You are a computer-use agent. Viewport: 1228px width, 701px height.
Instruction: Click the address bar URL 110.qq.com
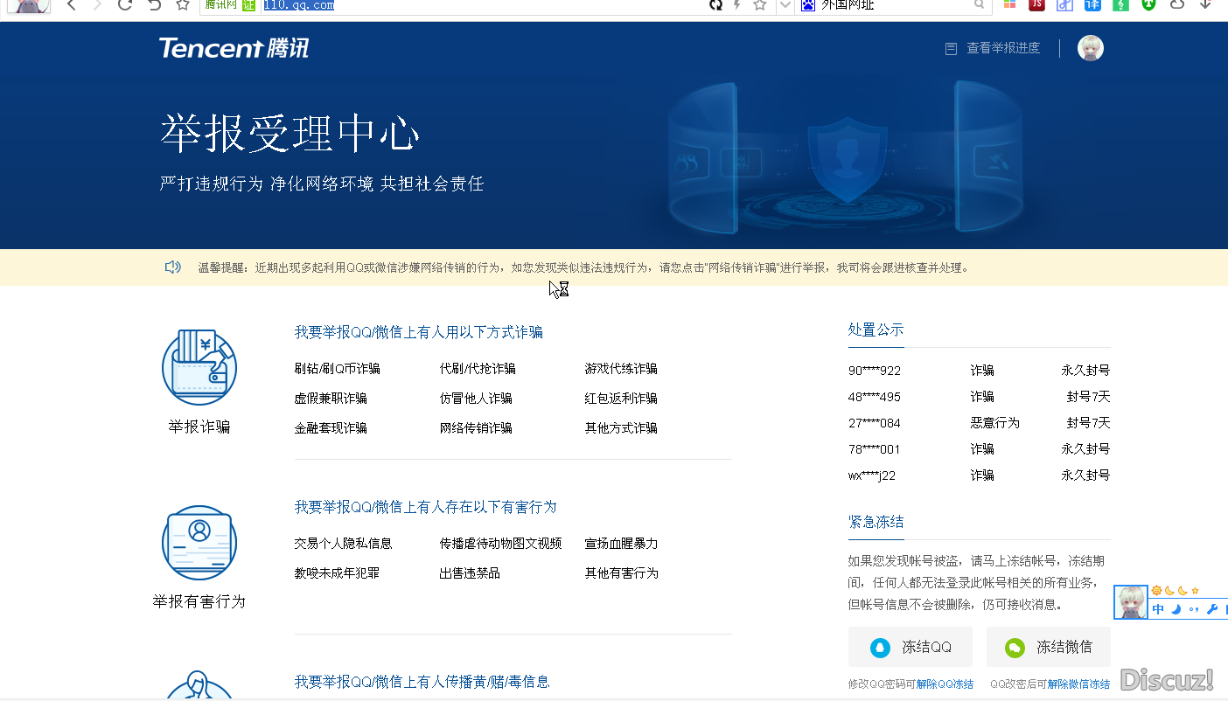coord(298,5)
